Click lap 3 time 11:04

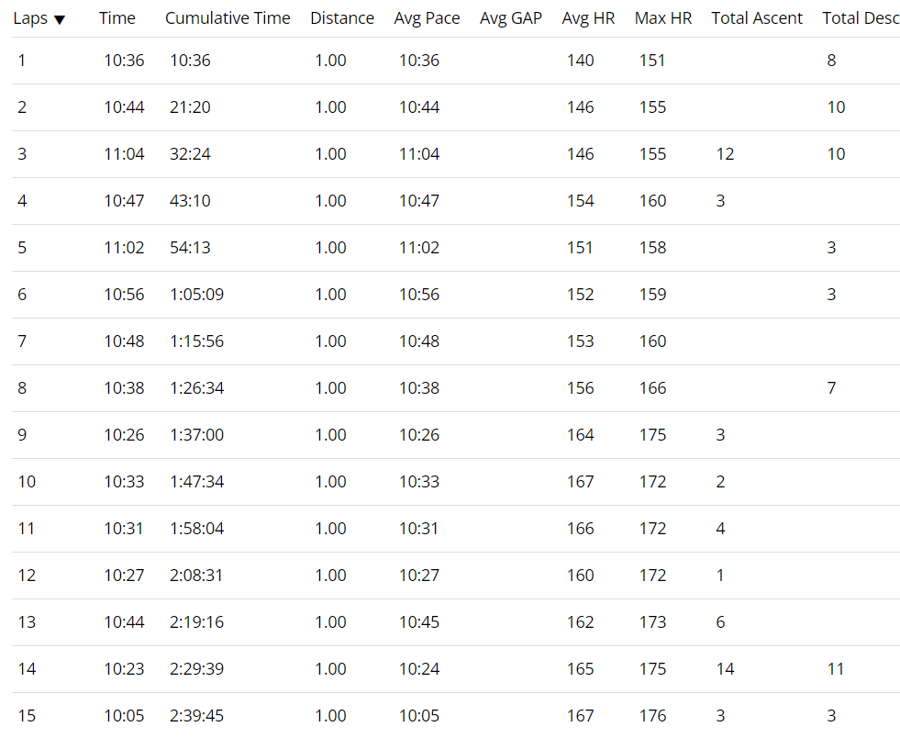pyautogui.click(x=124, y=154)
